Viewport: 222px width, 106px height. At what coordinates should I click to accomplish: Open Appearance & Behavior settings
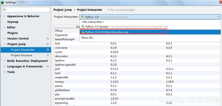tap(23, 16)
